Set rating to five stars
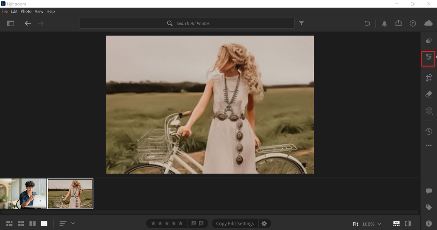This screenshot has width=437, height=230. click(181, 224)
